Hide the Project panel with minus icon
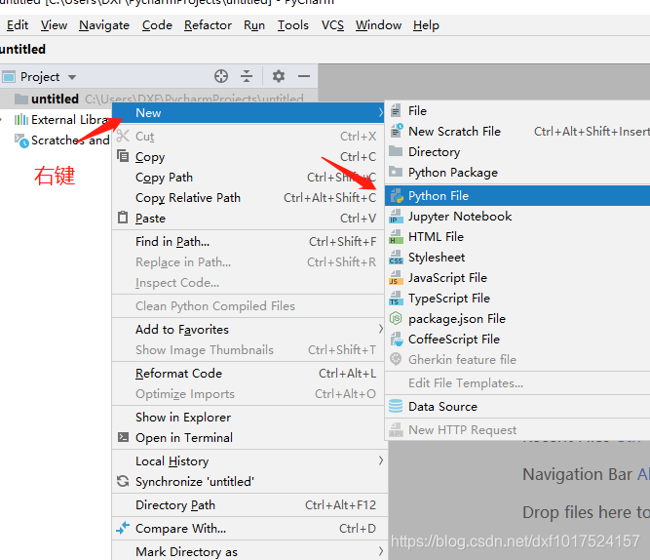This screenshot has width=650, height=560. tap(304, 76)
